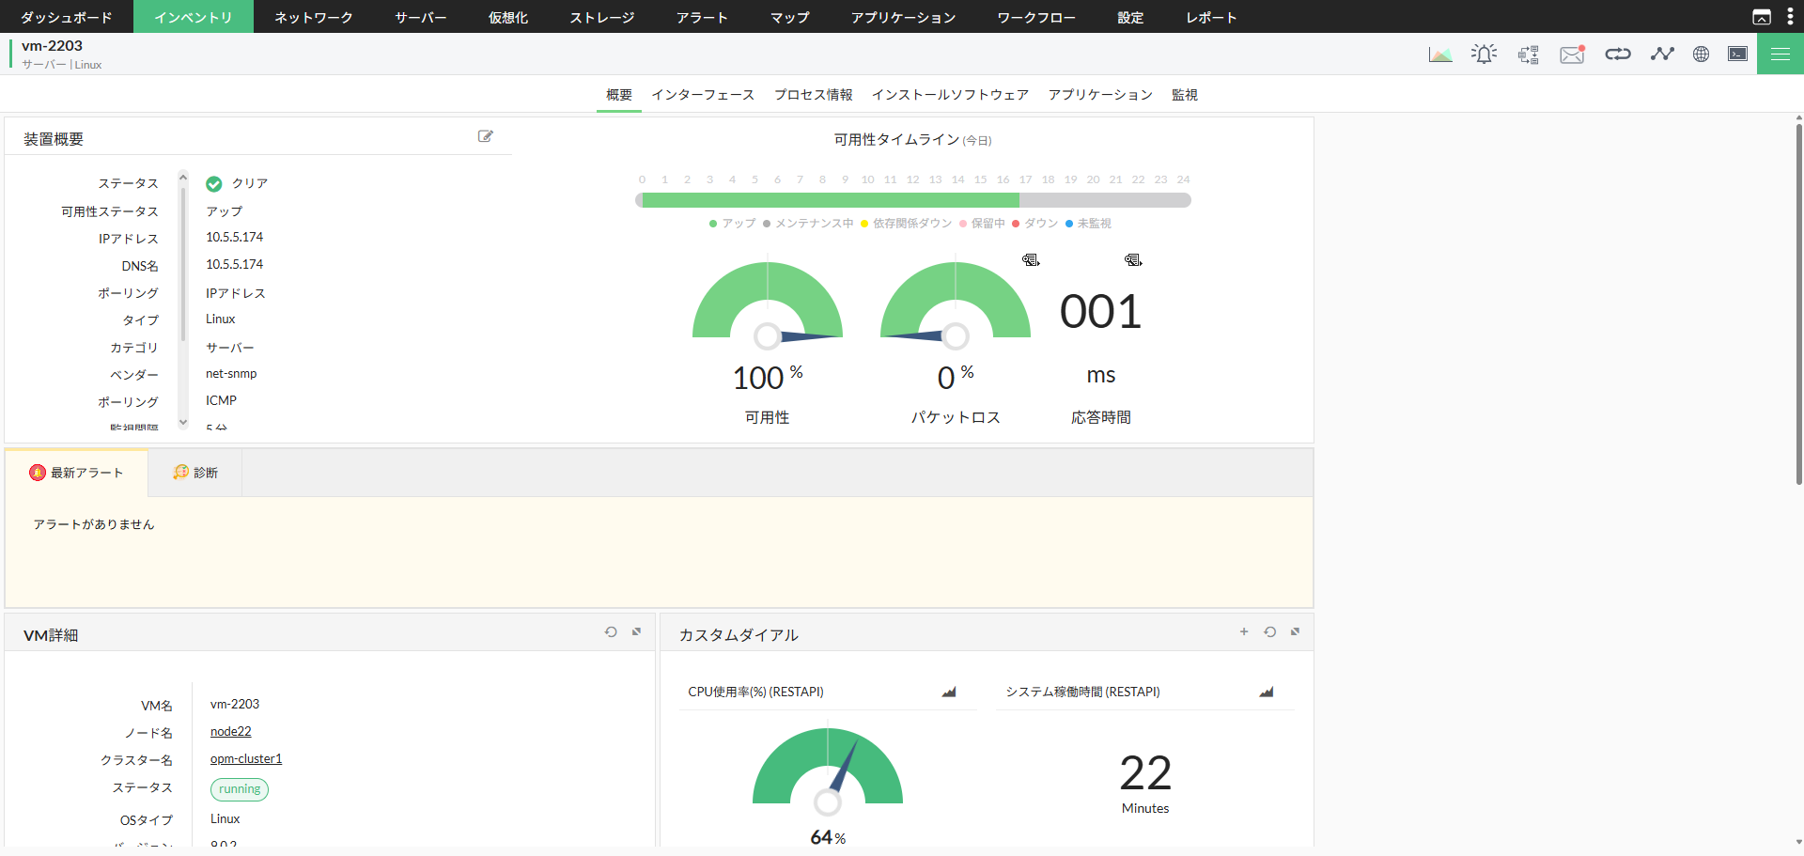1804x856 pixels.
Task: Click the ping loop-arrows icon
Action: point(1618,54)
